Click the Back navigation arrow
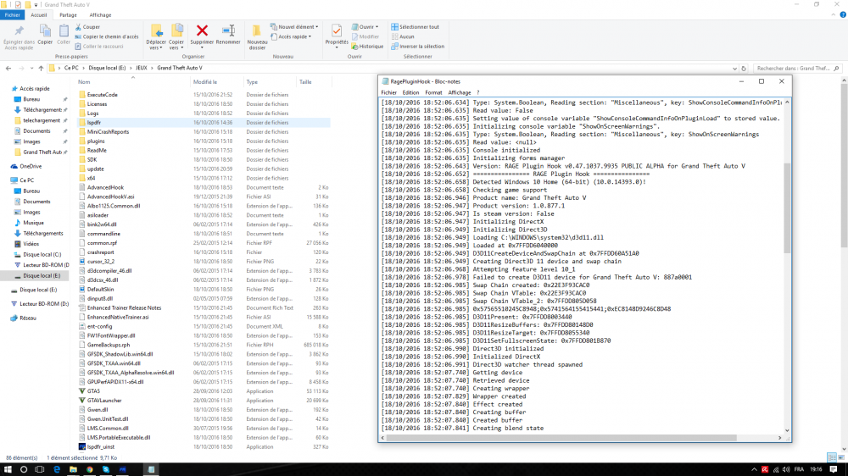This screenshot has width=848, height=476. point(8,68)
